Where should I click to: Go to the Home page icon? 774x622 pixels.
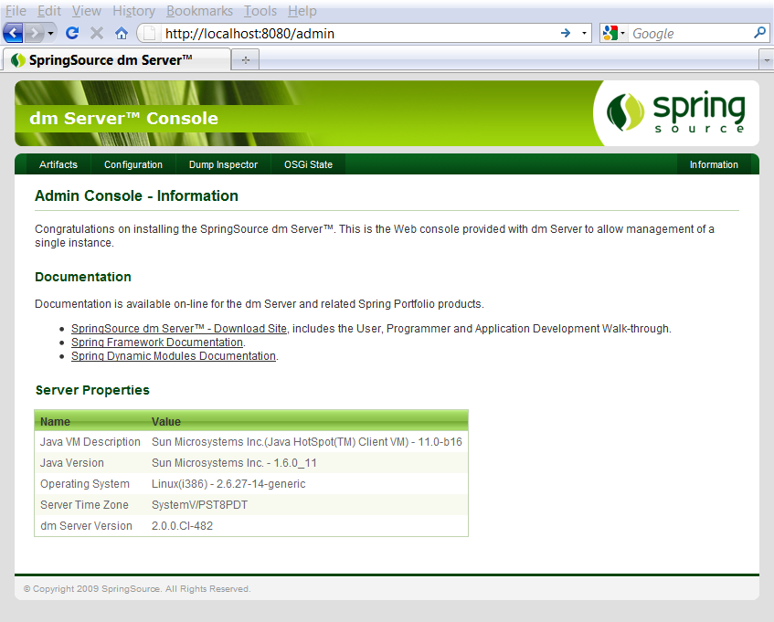(x=122, y=34)
